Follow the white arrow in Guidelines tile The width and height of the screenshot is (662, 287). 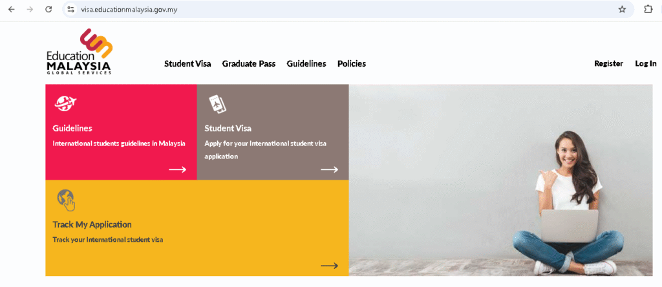point(177,169)
